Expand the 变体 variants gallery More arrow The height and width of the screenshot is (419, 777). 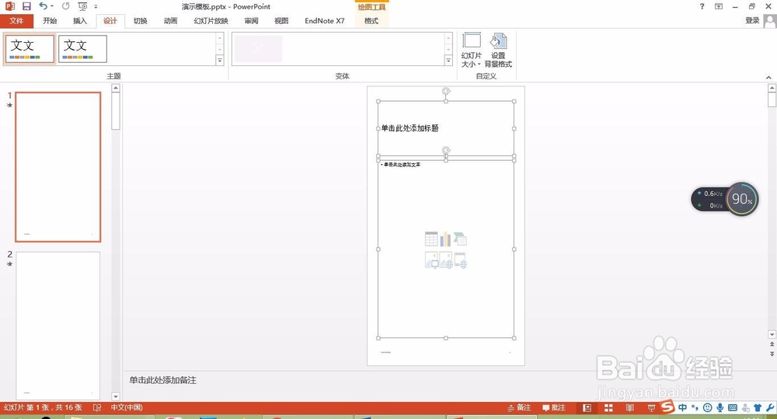point(448,61)
